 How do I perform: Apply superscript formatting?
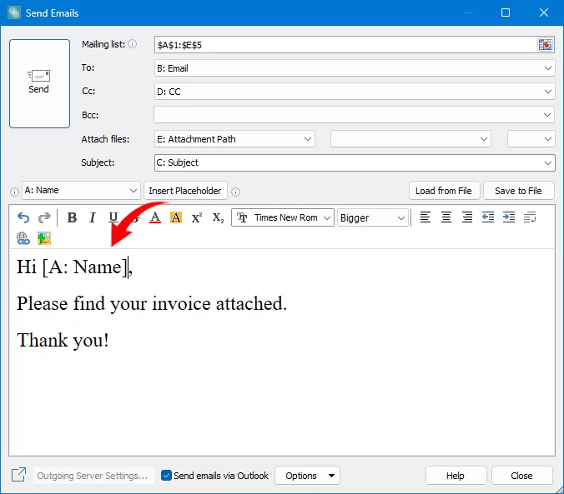pyautogui.click(x=197, y=217)
